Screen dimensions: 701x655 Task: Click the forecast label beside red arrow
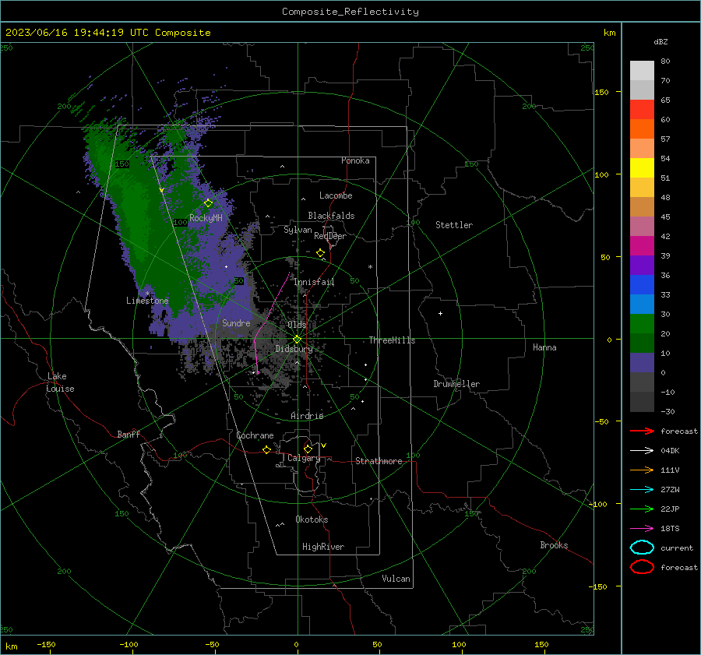[679, 431]
